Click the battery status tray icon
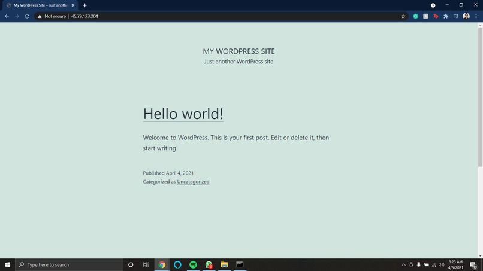Screen dimensions: 483x271 tap(426, 264)
